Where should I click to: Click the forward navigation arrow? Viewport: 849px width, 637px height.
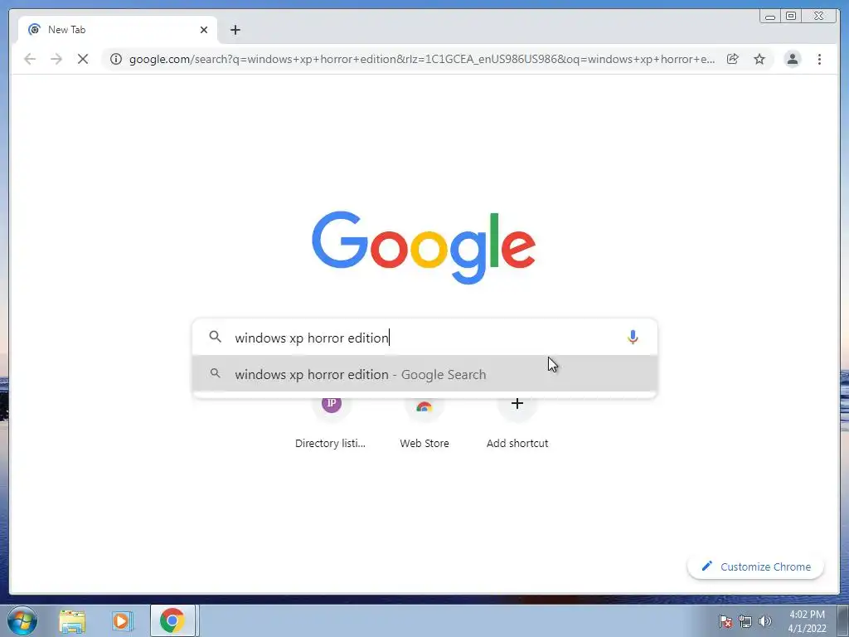[x=56, y=59]
